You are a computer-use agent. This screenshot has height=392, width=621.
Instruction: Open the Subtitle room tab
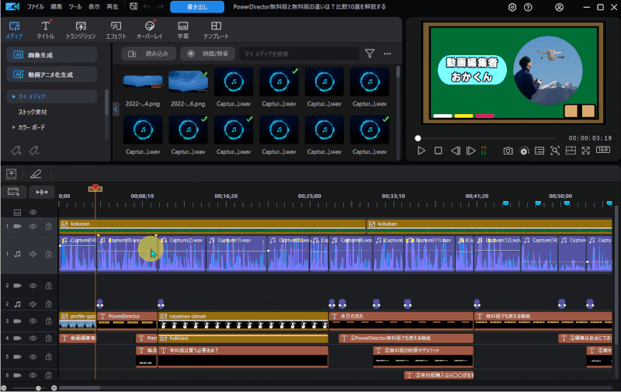pos(183,30)
